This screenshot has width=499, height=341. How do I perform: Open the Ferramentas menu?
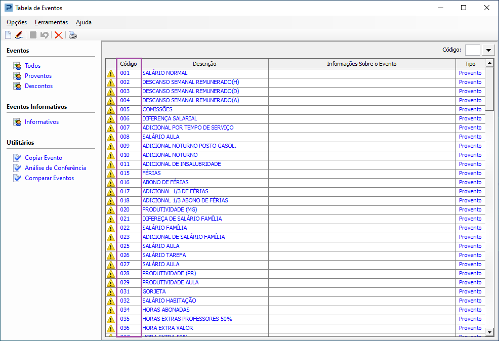tap(51, 22)
